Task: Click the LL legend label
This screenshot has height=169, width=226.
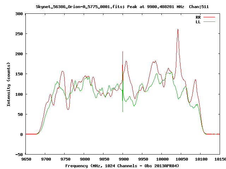Action: coord(198,22)
